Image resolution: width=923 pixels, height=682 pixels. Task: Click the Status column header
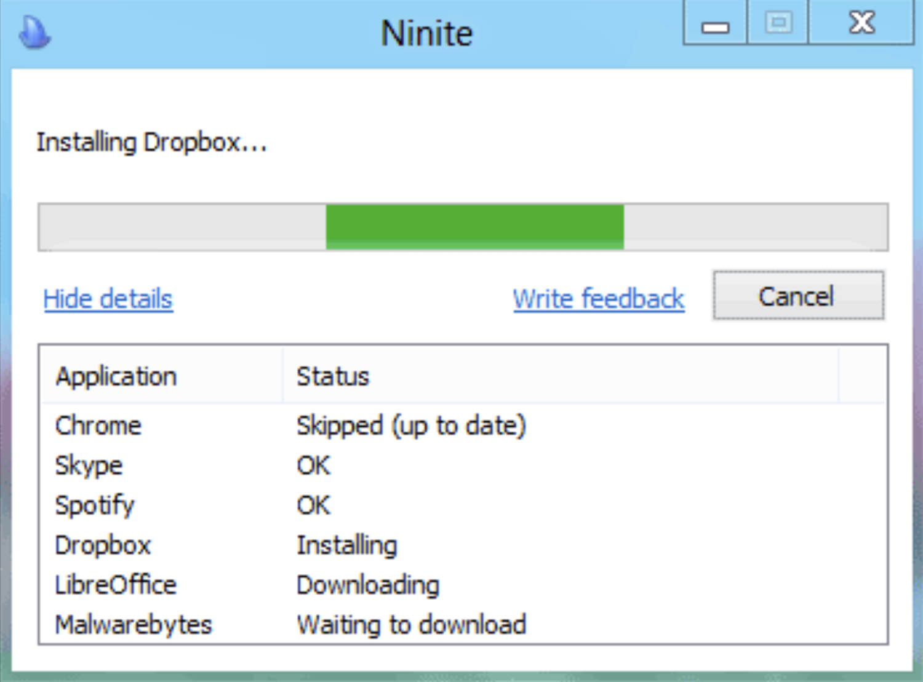click(x=560, y=376)
